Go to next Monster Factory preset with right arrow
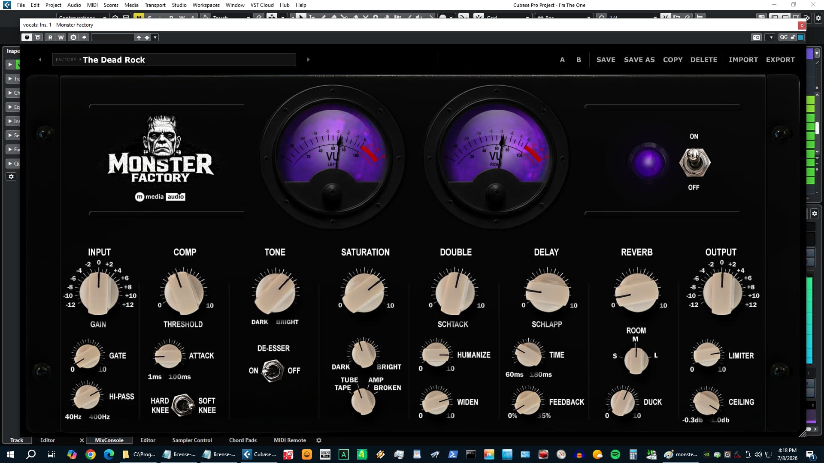 308,60
